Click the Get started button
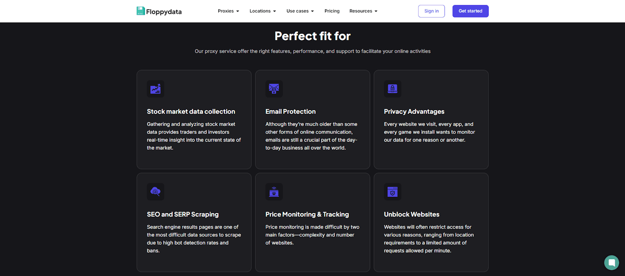This screenshot has width=625, height=276. pos(470,11)
